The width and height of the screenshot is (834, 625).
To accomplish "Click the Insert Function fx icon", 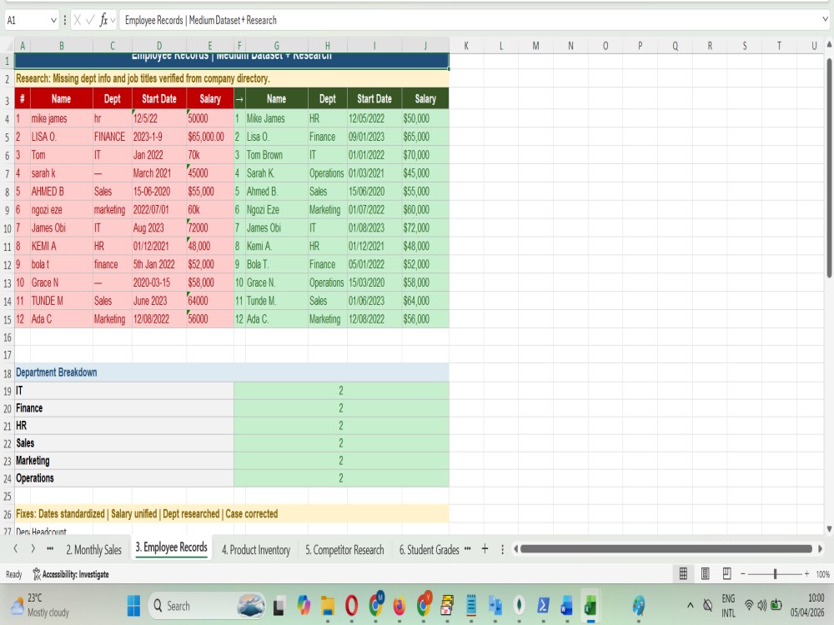I will coord(103,20).
